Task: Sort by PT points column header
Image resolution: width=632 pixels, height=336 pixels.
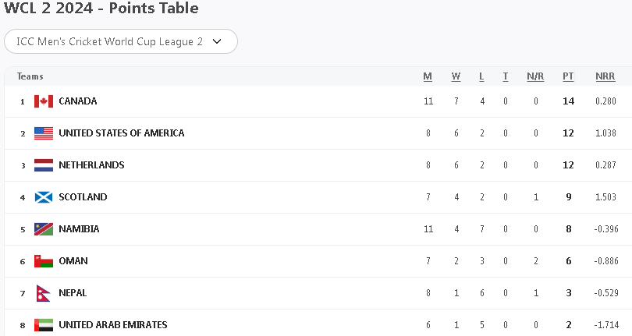Action: pos(568,76)
